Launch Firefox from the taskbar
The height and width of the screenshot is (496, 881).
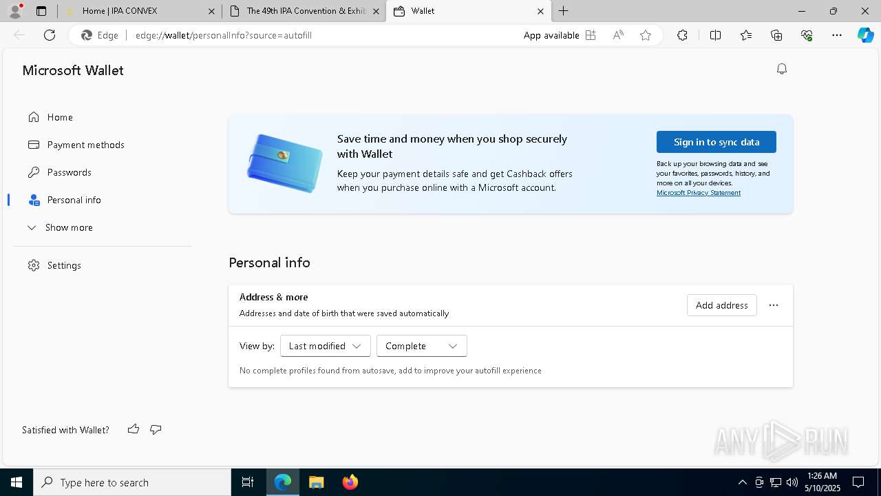click(x=350, y=482)
